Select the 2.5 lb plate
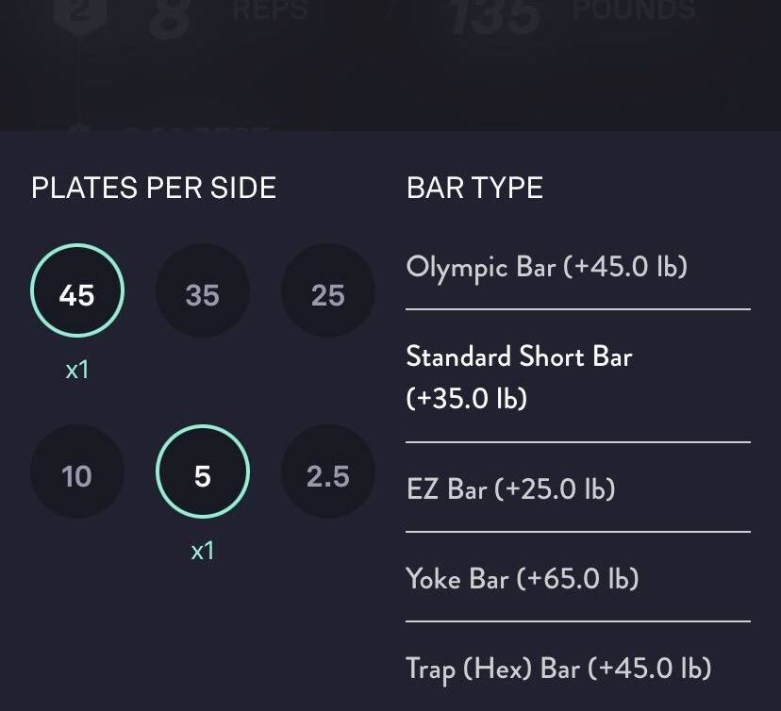781x711 pixels. tap(327, 476)
